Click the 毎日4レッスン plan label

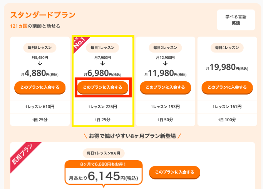point(227,48)
